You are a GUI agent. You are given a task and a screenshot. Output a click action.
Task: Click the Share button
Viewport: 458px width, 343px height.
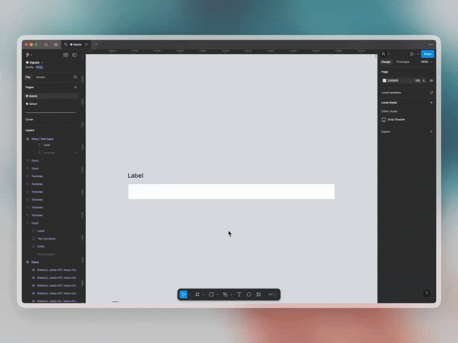click(427, 54)
